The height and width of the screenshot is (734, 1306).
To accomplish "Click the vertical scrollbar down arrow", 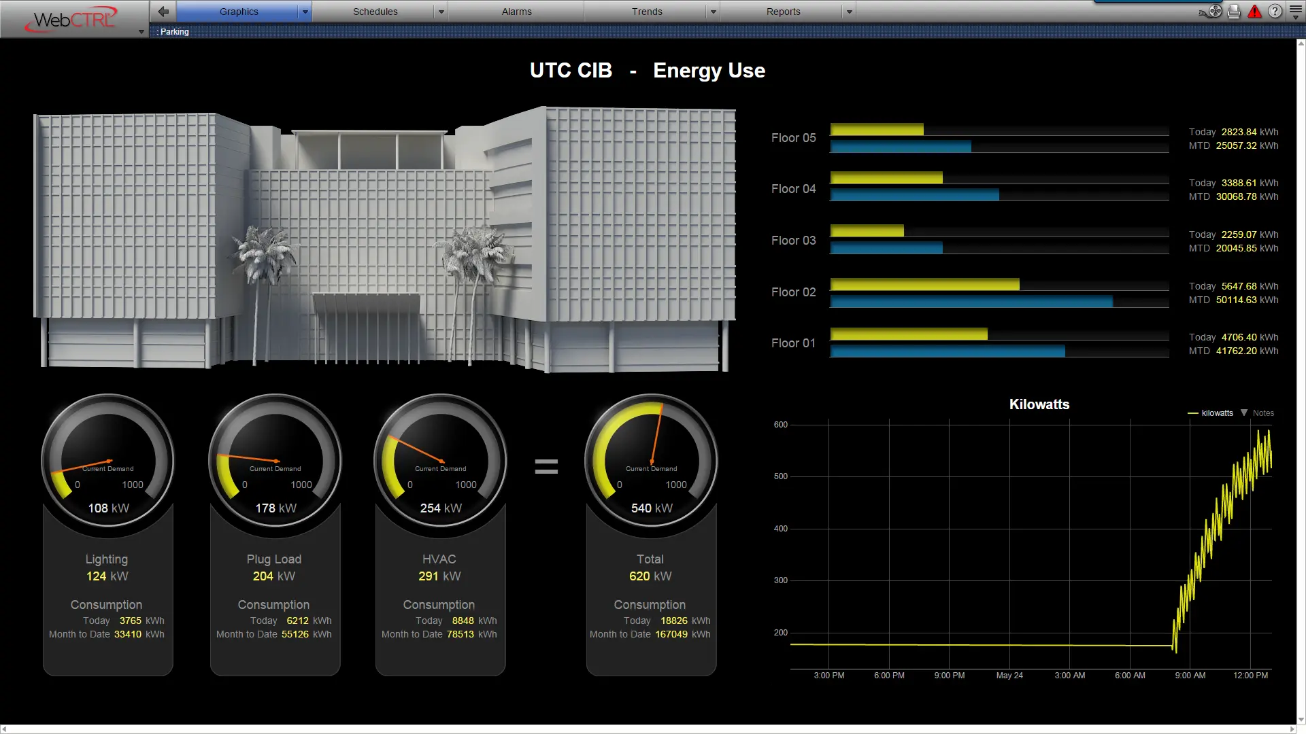I will pyautogui.click(x=1301, y=720).
